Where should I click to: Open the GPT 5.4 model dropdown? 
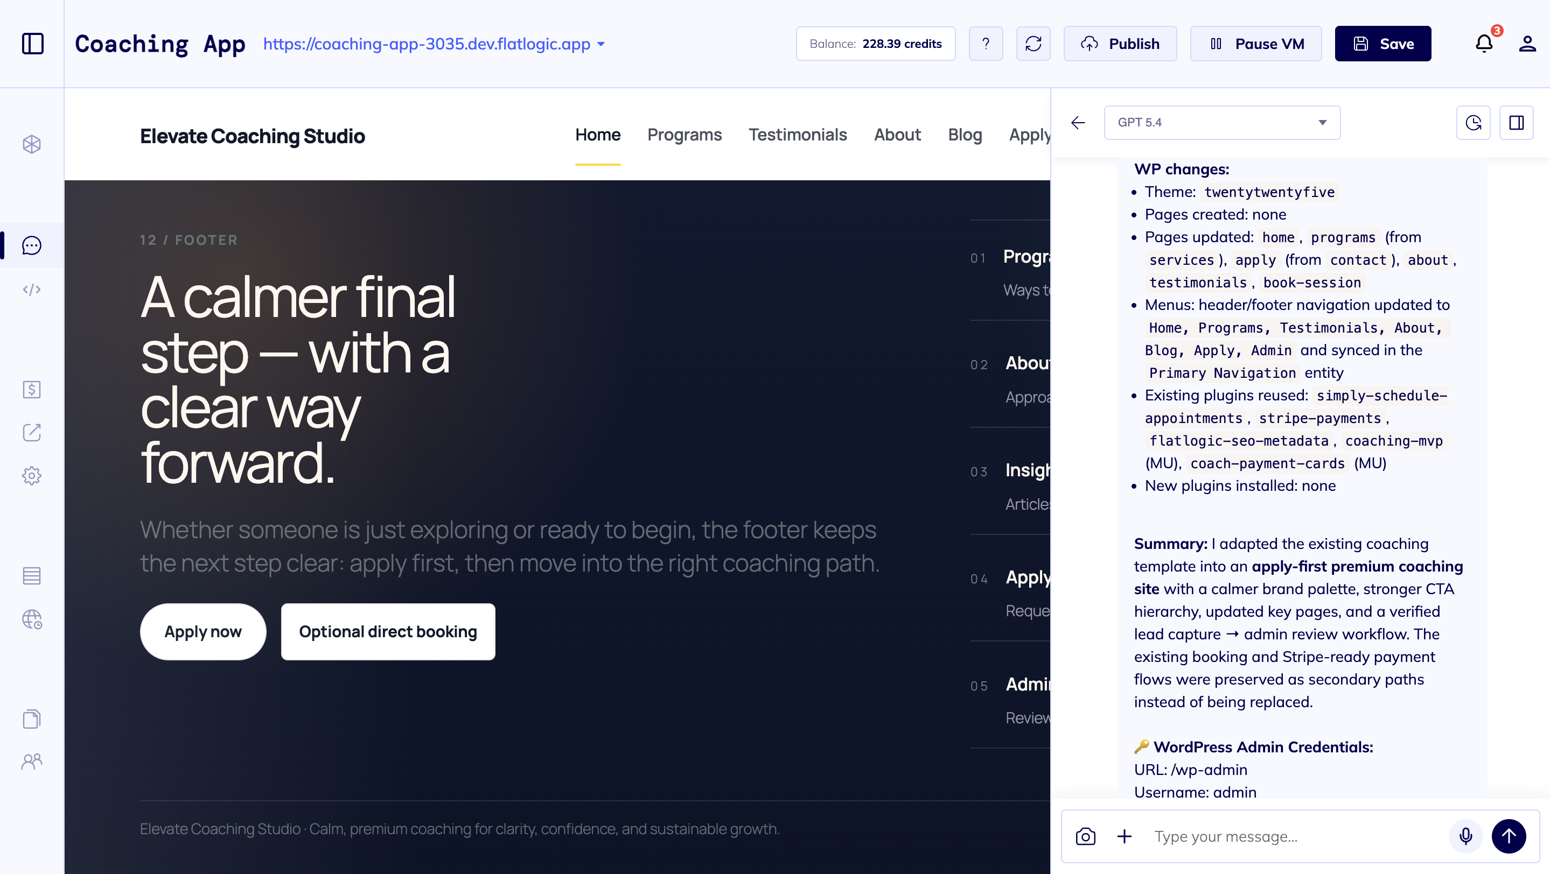1222,123
